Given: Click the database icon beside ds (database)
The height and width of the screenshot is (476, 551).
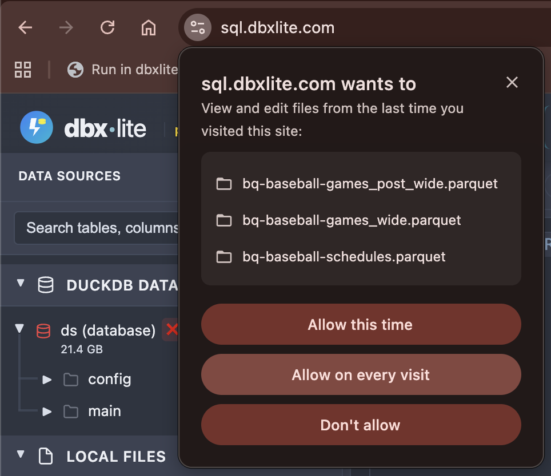Looking at the screenshot, I should pyautogui.click(x=43, y=330).
